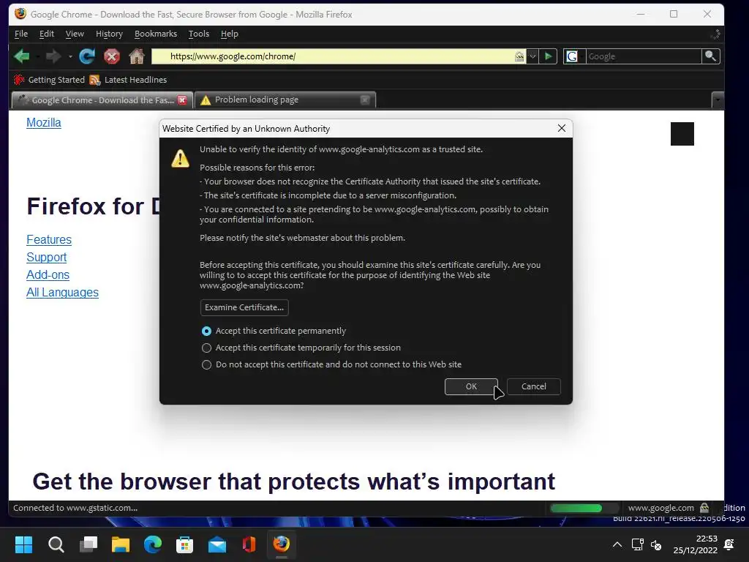This screenshot has width=749, height=562.
Task: Click Cancel in the certificate dialog
Action: click(x=533, y=386)
